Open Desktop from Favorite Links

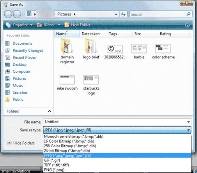tap(20, 65)
